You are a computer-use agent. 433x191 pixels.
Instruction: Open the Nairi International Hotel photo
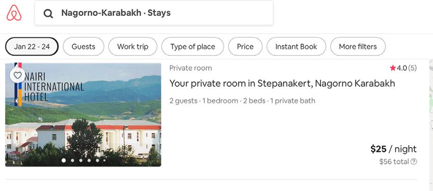click(x=83, y=115)
